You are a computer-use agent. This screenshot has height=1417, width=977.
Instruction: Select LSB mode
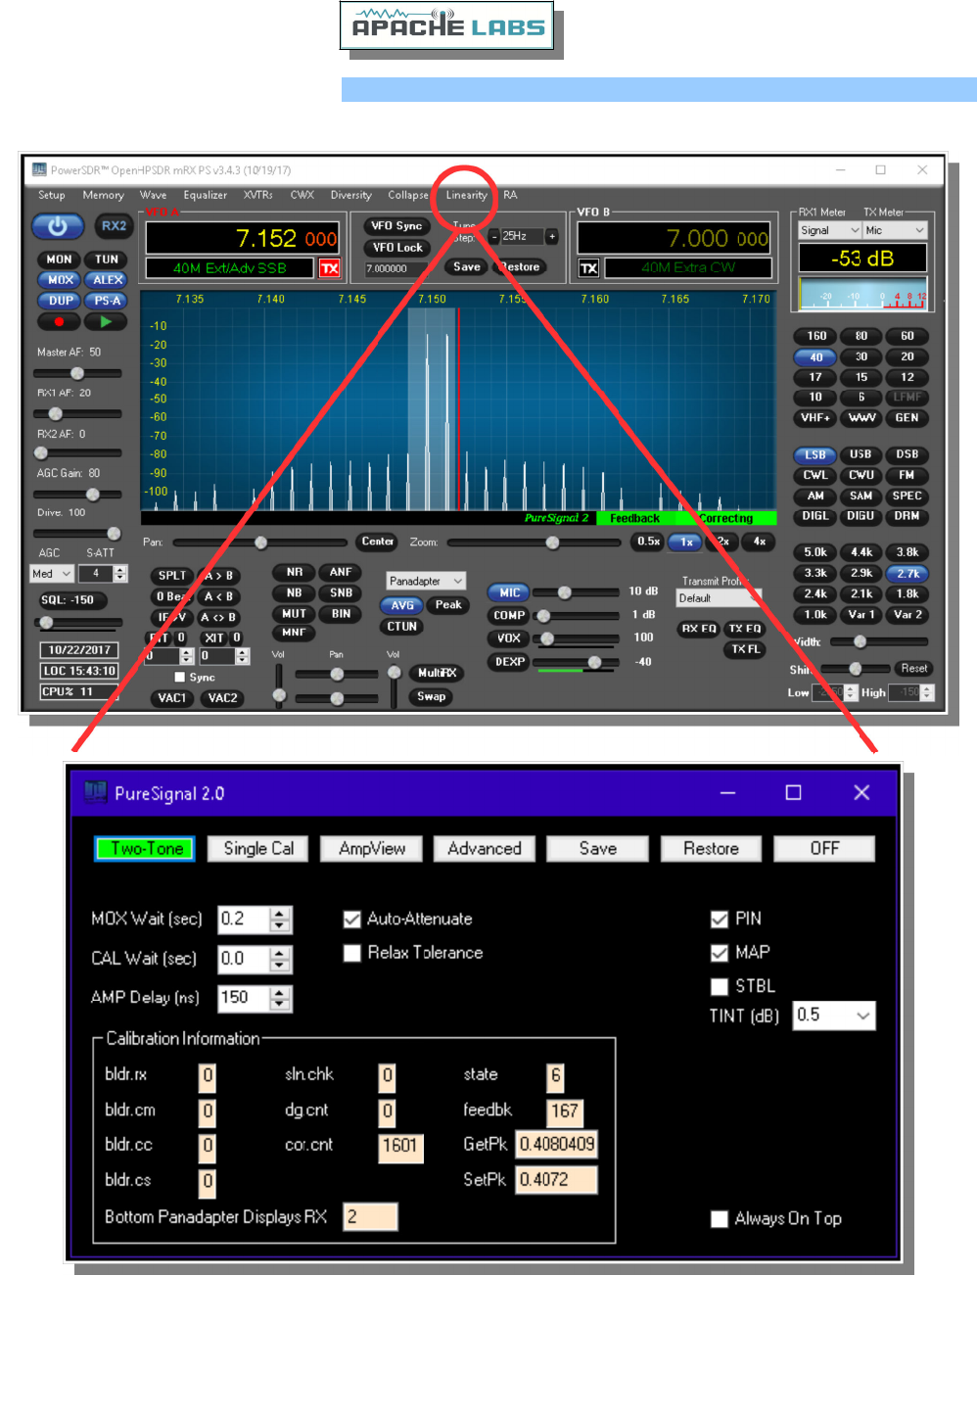(815, 455)
